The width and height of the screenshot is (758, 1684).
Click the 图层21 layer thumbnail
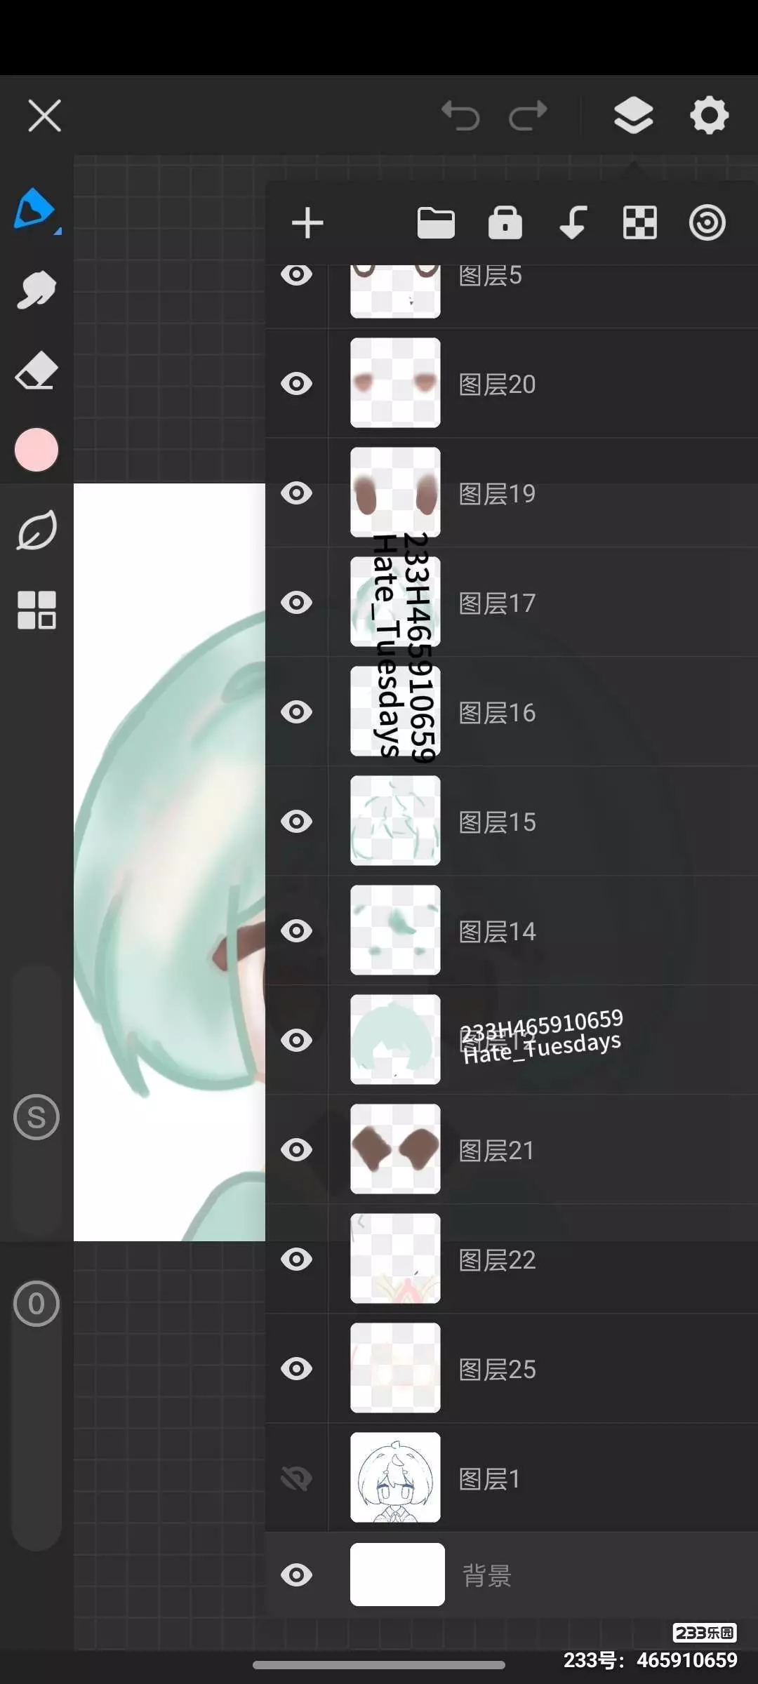tap(395, 1149)
